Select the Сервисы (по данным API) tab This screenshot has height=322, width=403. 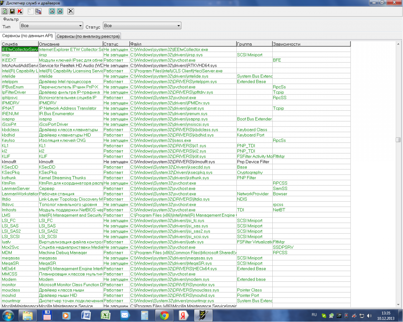(x=28, y=36)
